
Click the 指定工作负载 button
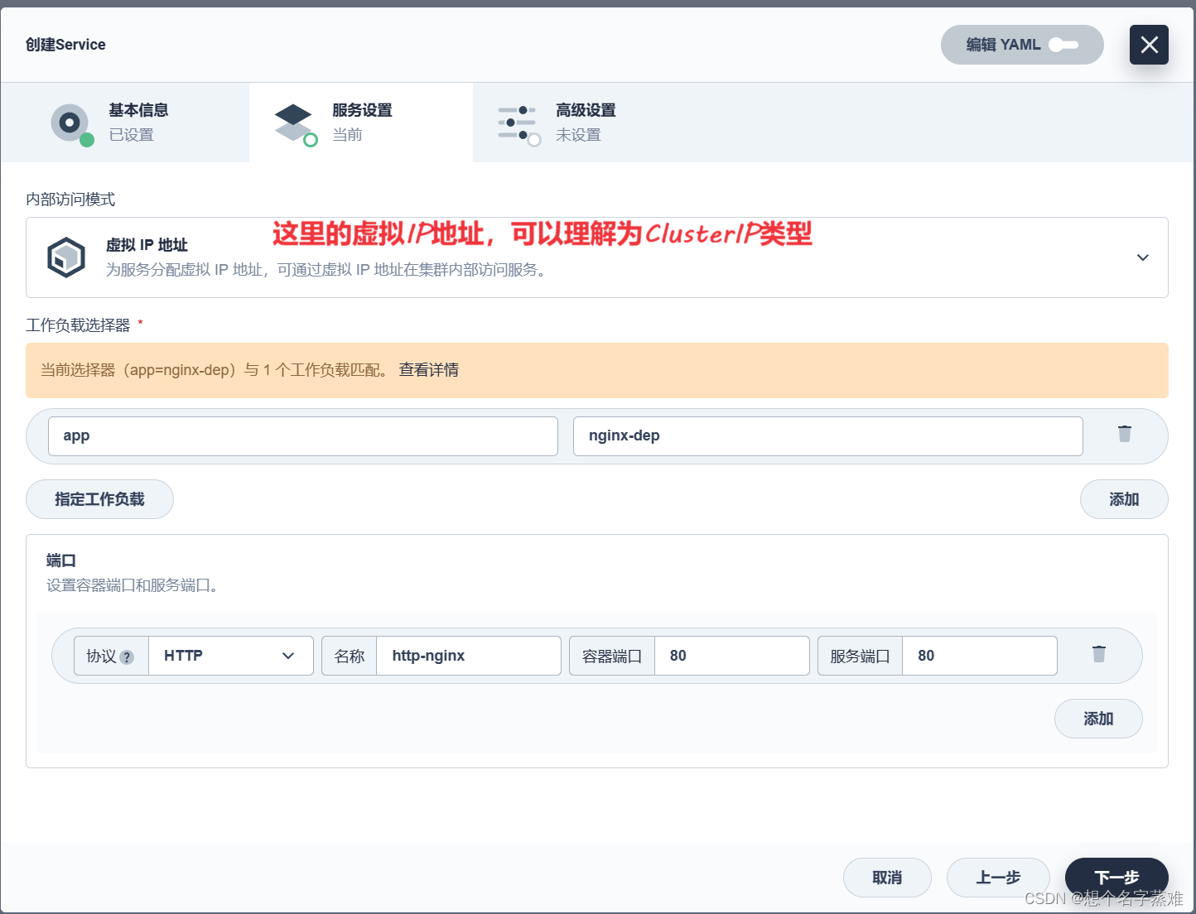click(99, 499)
